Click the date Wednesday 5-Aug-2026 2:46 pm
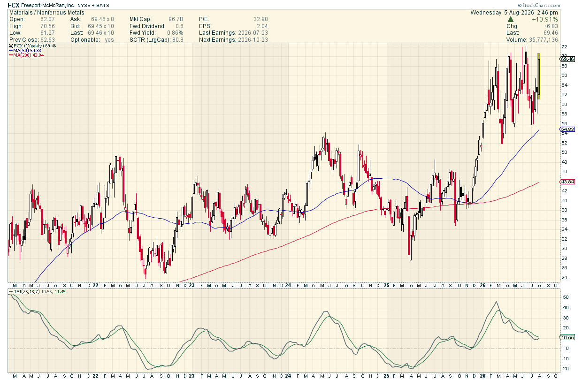This screenshot has height=380, width=582. coord(514,13)
